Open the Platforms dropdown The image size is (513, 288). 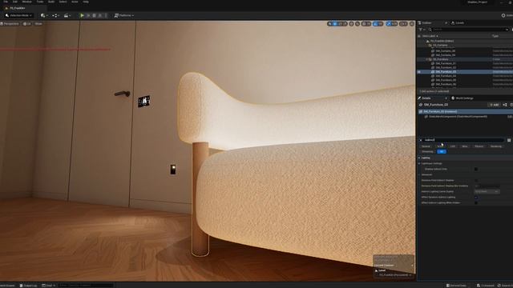coord(124,15)
